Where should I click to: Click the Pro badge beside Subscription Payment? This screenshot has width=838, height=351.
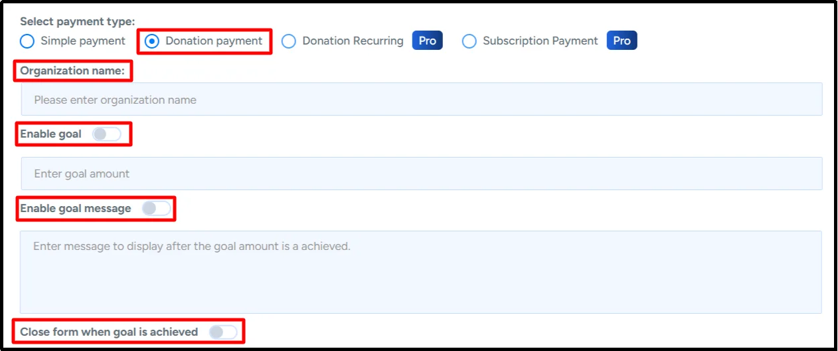(622, 41)
